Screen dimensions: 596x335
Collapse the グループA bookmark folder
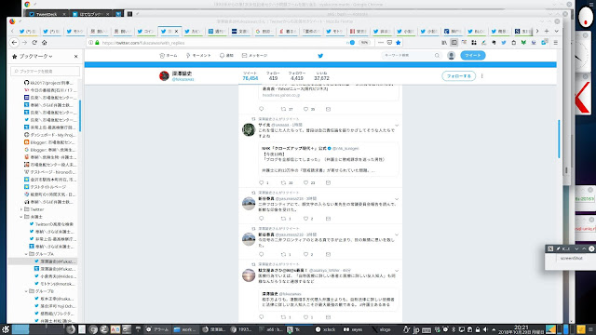point(26,254)
